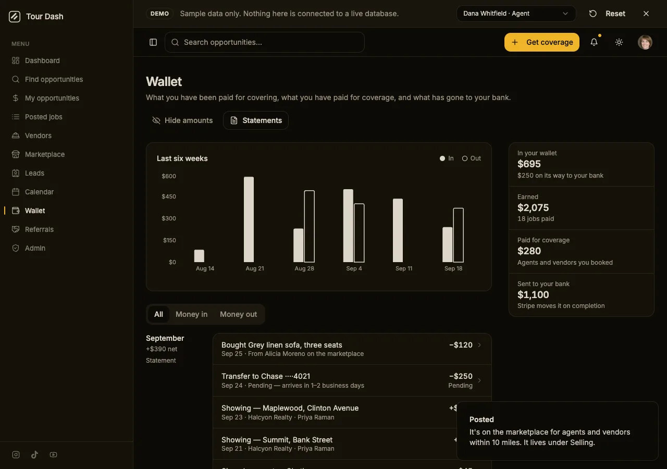
Task: Toggle the sidebar panel icon
Action: pyautogui.click(x=153, y=42)
